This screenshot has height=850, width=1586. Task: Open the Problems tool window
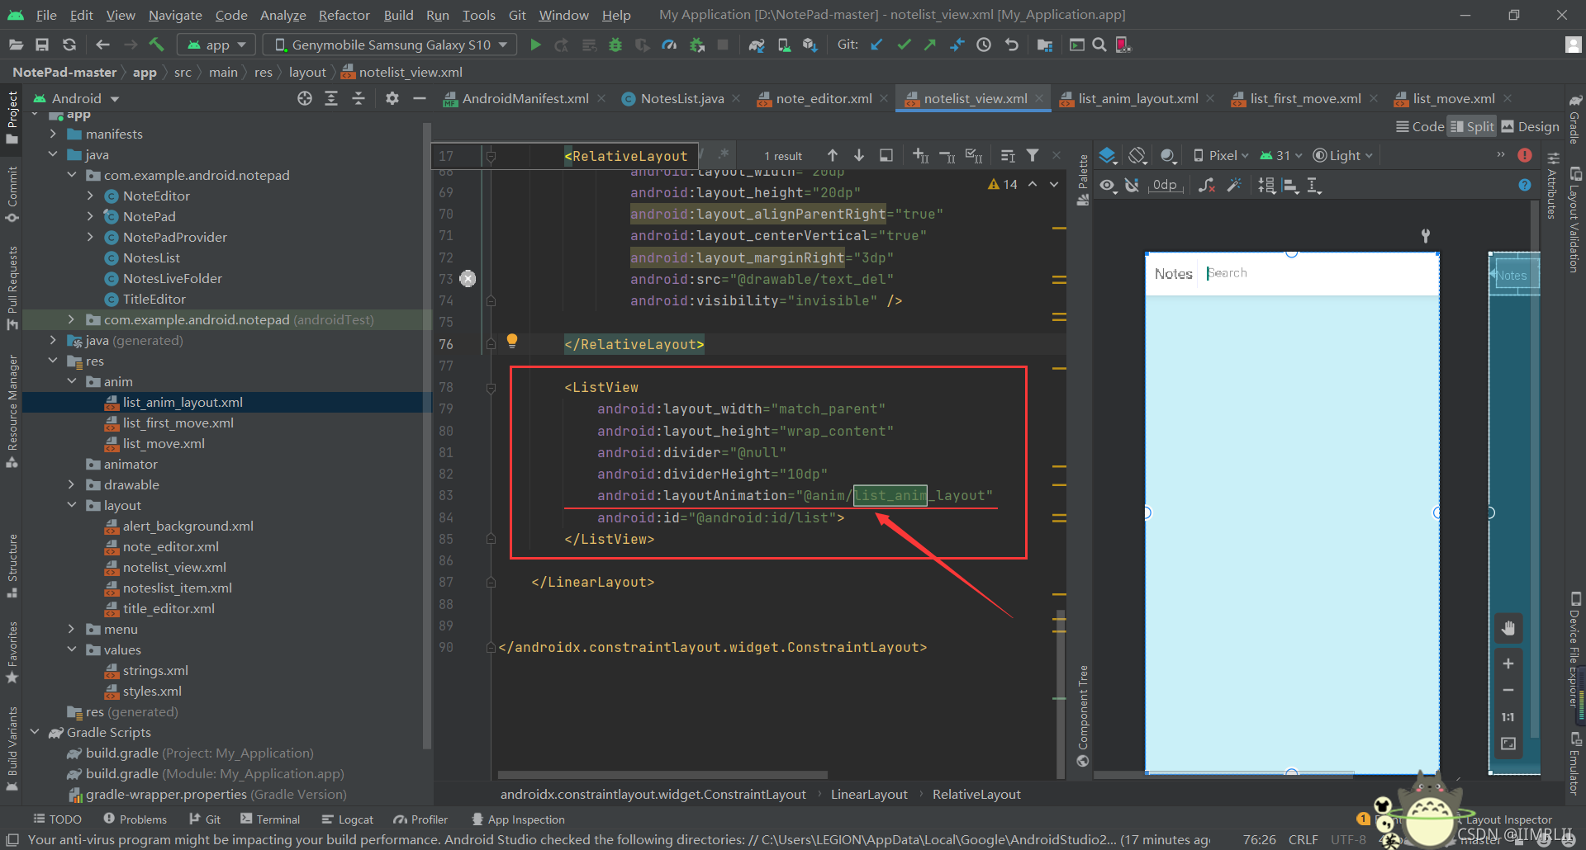pyautogui.click(x=135, y=819)
